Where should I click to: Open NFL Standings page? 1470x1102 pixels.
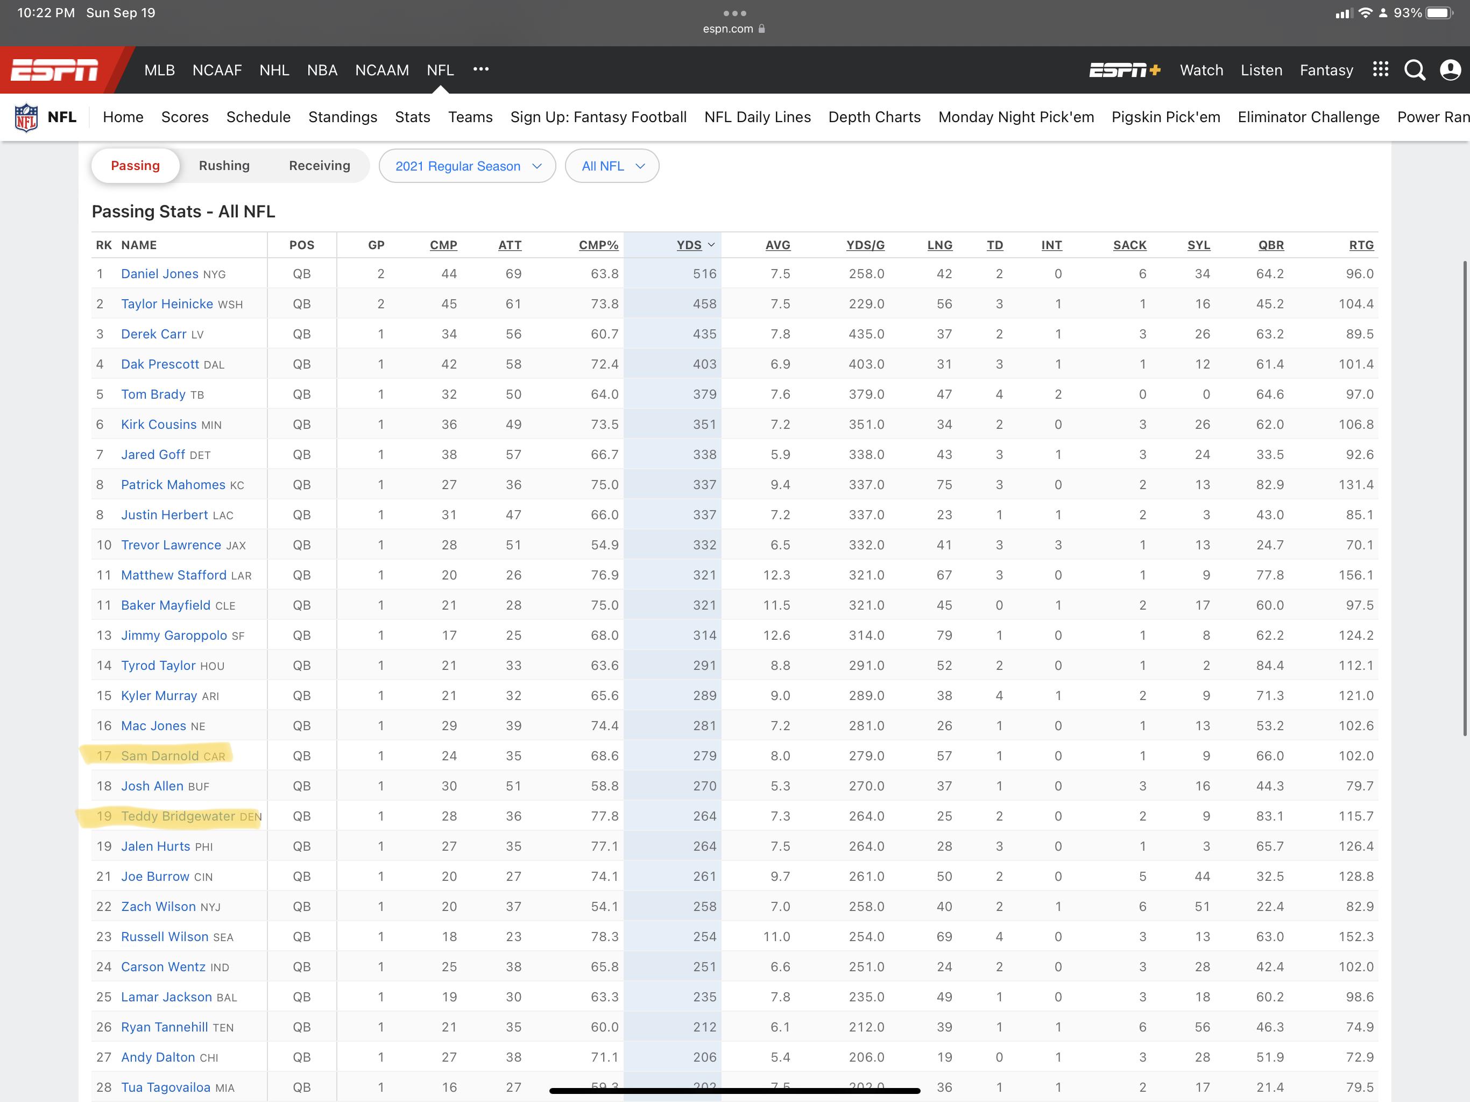coord(342,117)
